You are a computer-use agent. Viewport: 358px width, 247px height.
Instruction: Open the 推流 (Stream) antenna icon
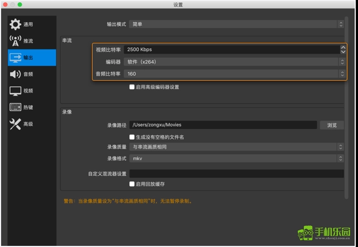[16, 41]
